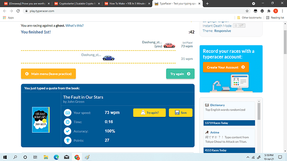Open The Fault in Our Stars title link
This screenshot has height=161, width=287.
click(83, 97)
